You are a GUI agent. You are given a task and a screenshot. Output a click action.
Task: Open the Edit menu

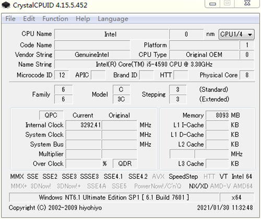pyautogui.click(x=29, y=19)
